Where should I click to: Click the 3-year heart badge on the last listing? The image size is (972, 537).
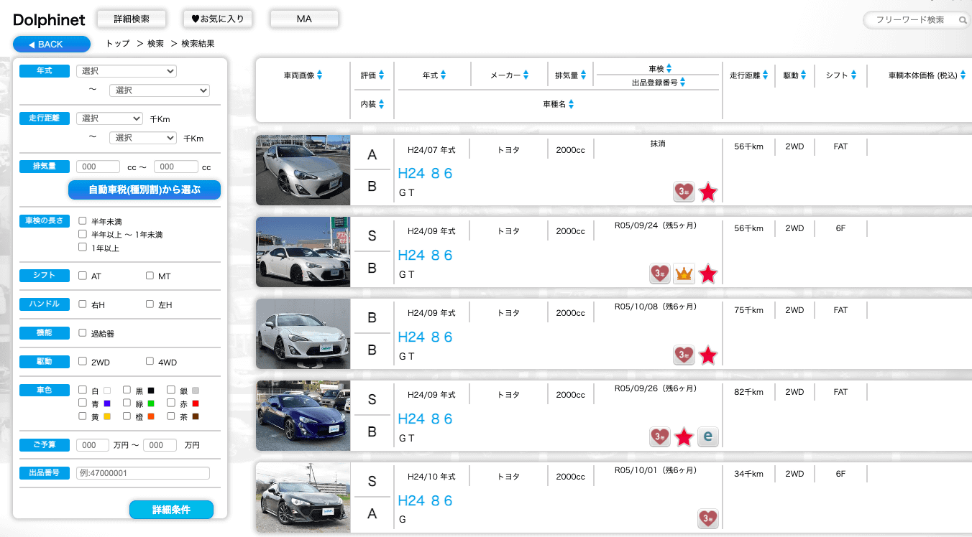707,518
